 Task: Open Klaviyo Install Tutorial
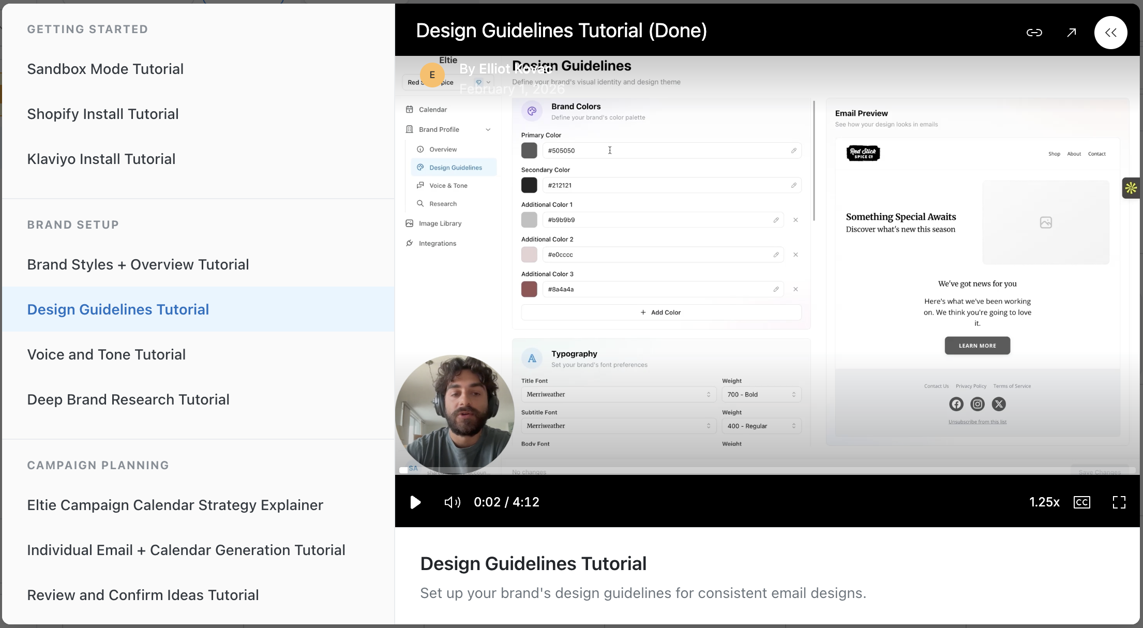[x=101, y=159]
